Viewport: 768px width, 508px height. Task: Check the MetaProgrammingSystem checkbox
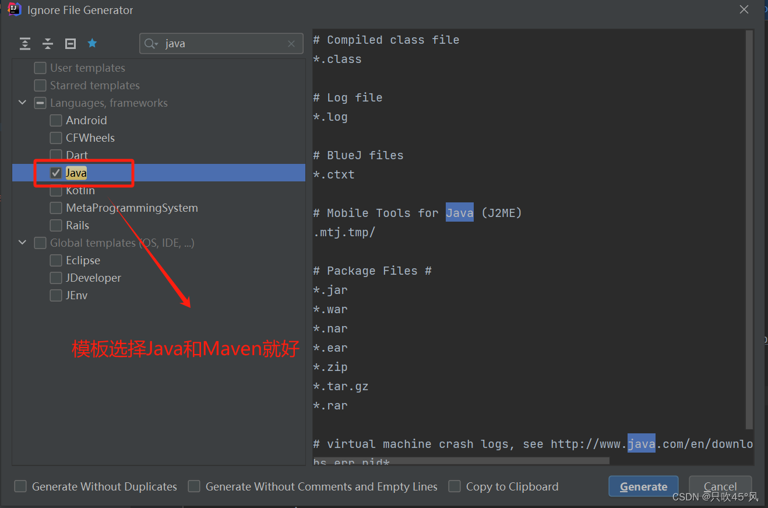click(56, 208)
